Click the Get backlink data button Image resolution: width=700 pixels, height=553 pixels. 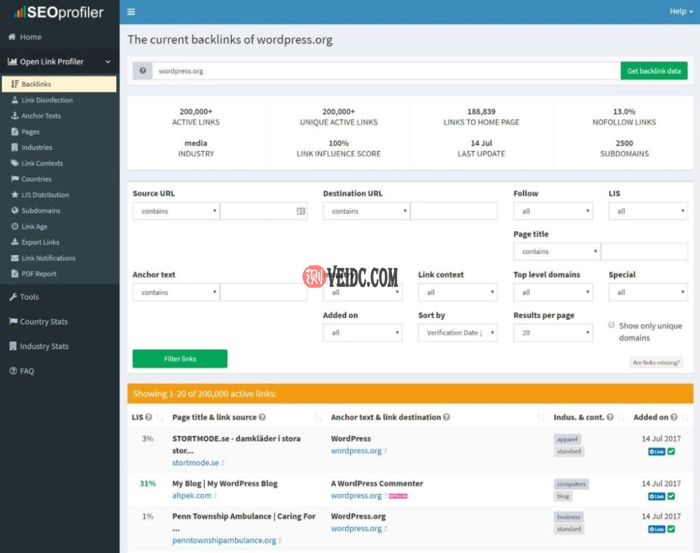(x=654, y=71)
